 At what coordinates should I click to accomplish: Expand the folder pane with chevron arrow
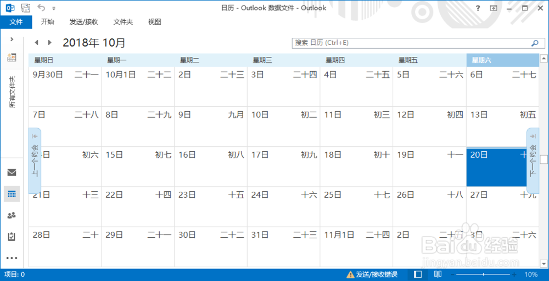point(12,39)
